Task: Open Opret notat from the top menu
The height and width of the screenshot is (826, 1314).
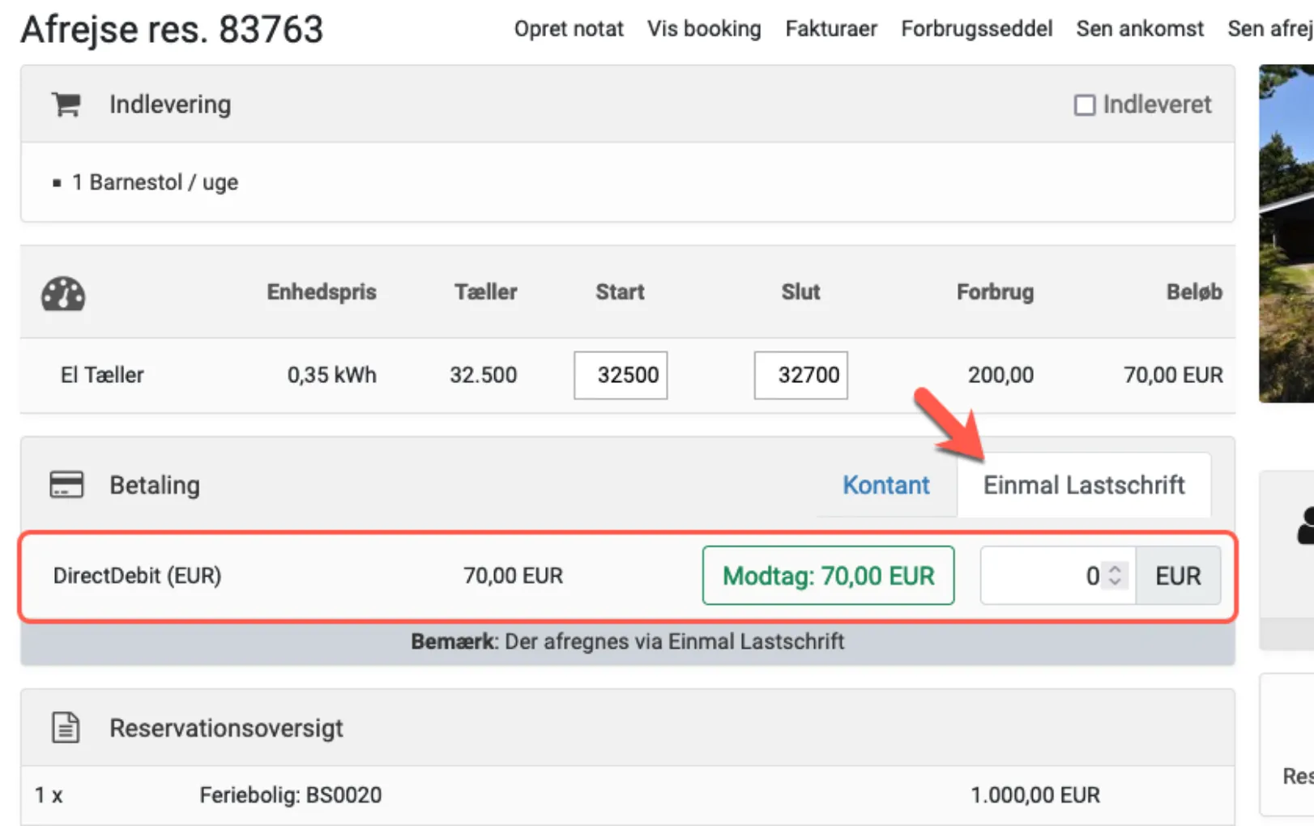Action: [568, 28]
